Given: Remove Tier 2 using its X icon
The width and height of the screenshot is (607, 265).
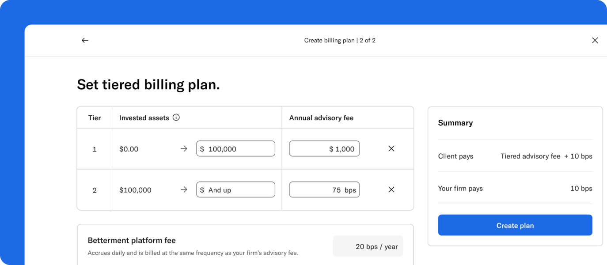Looking at the screenshot, I should [x=391, y=189].
